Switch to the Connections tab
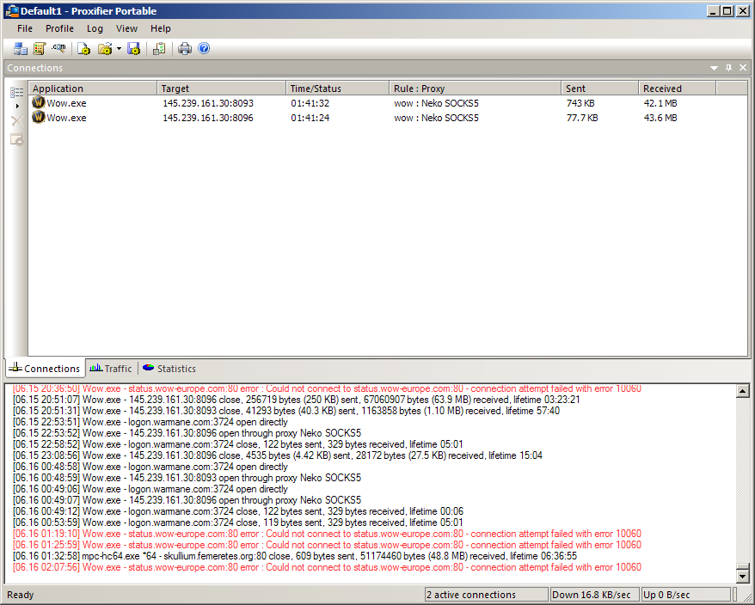Screen dimensions: 755x605 coord(45,368)
